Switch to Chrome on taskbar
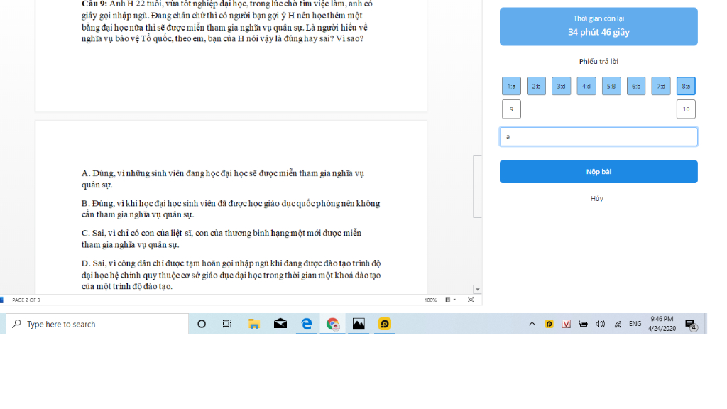 (x=332, y=324)
